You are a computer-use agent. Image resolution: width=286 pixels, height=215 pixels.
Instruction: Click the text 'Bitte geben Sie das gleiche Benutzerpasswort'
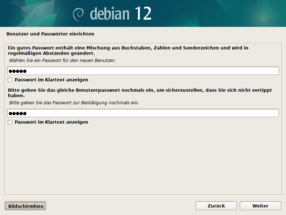[64, 90]
